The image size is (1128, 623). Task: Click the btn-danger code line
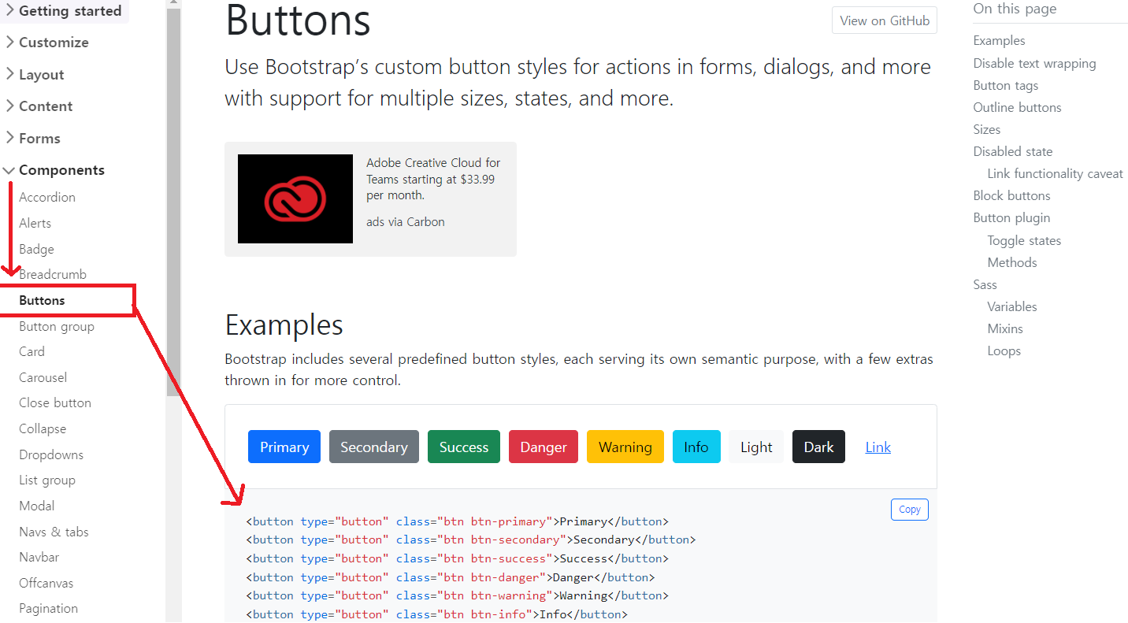click(451, 577)
